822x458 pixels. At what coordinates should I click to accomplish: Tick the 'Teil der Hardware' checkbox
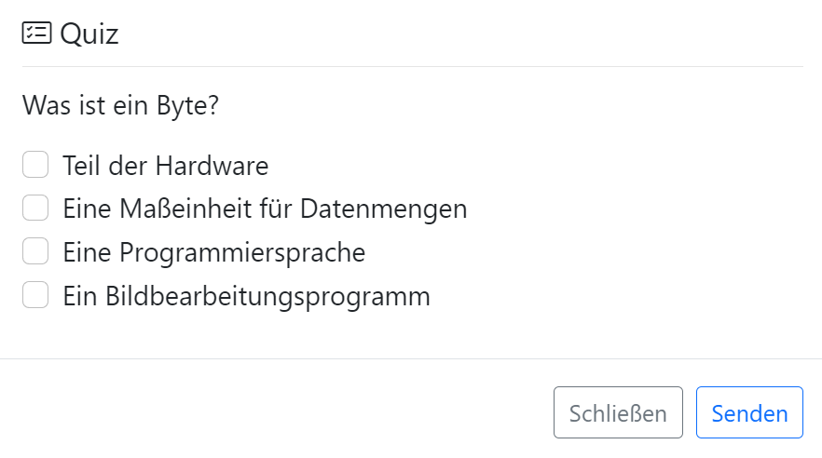coord(35,166)
